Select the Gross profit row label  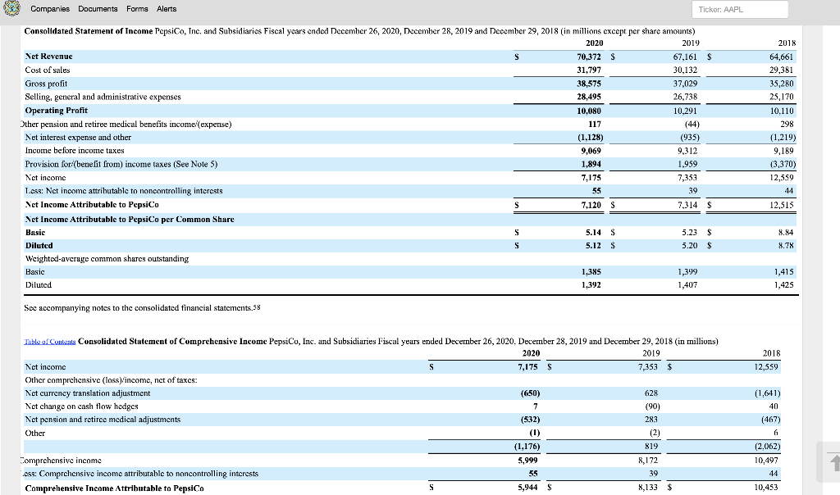point(46,84)
